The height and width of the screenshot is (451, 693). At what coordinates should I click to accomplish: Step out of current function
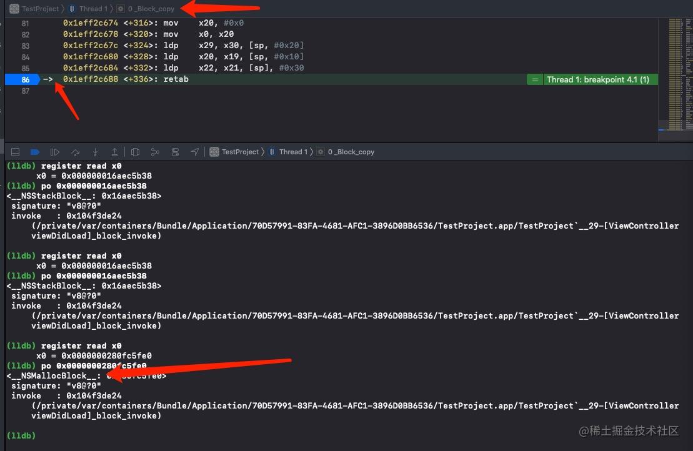pyautogui.click(x=114, y=152)
